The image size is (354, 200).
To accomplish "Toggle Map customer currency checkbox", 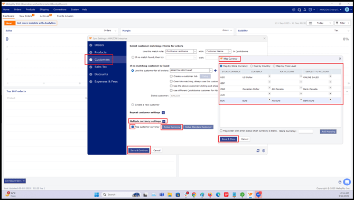I will (x=133, y=127).
